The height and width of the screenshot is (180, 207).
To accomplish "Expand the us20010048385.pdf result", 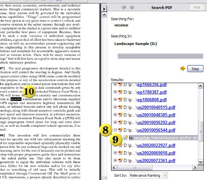I will click(115, 114).
